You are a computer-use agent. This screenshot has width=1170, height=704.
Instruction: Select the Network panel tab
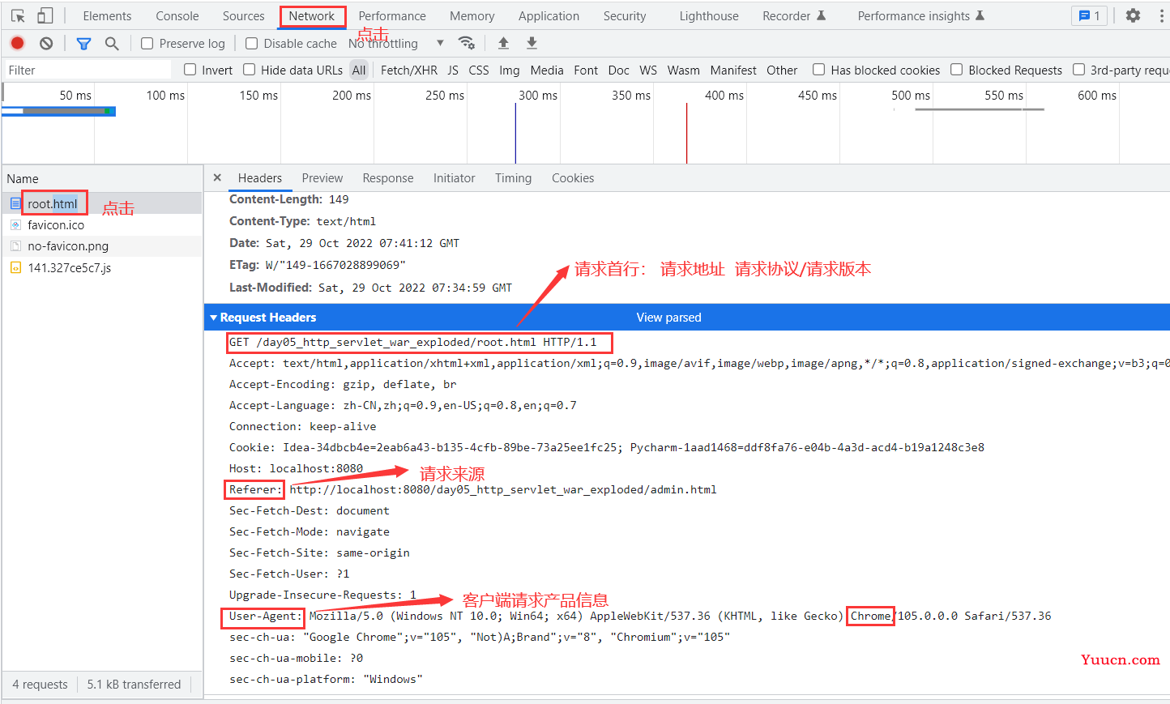coord(312,15)
